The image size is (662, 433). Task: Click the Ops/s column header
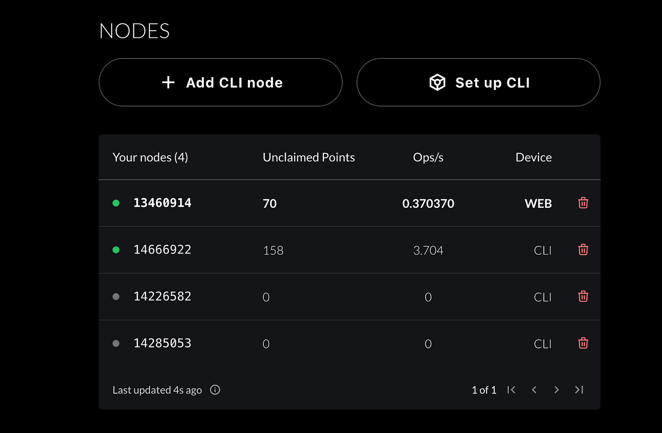point(428,158)
